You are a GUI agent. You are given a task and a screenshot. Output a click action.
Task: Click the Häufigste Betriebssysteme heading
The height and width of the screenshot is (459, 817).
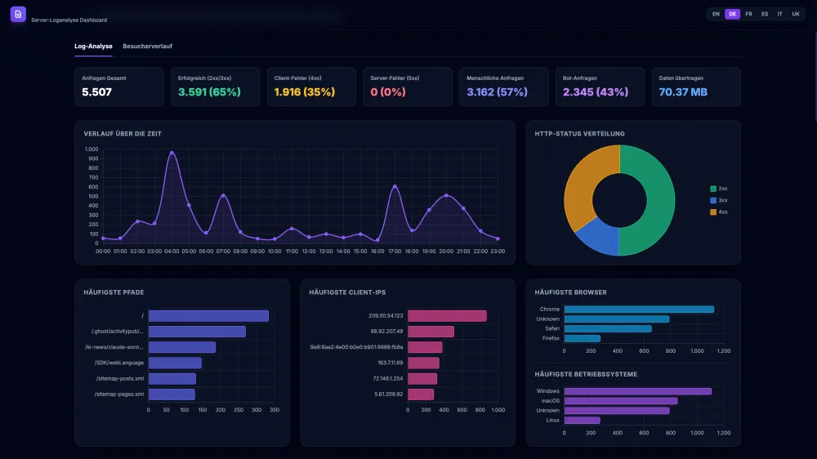[586, 375]
